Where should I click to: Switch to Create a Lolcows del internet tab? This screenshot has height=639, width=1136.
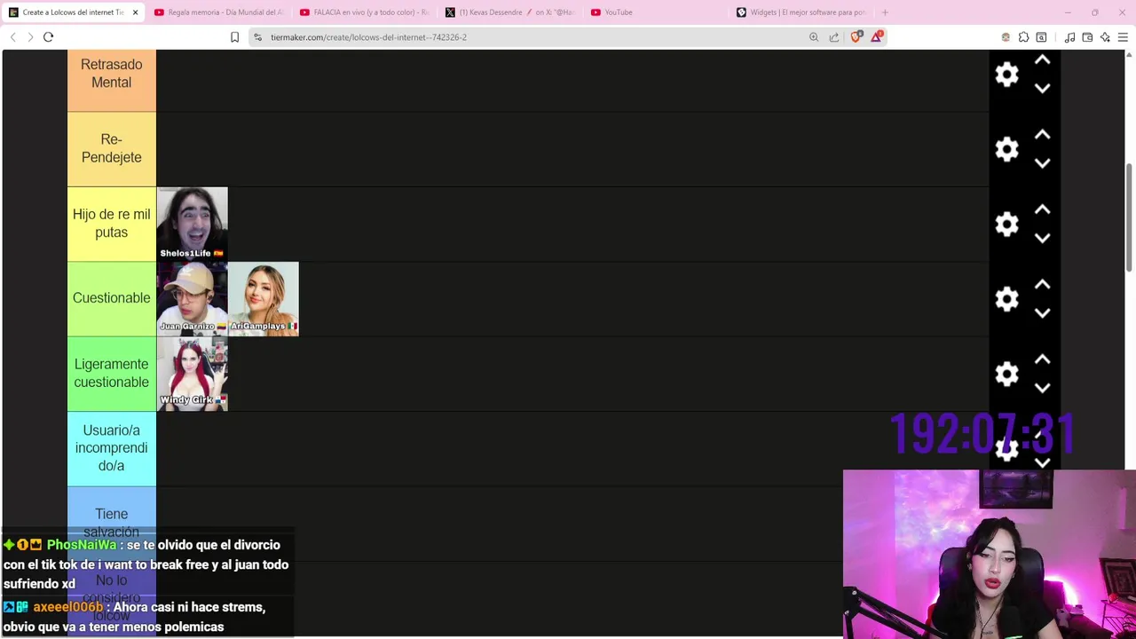tap(73, 12)
